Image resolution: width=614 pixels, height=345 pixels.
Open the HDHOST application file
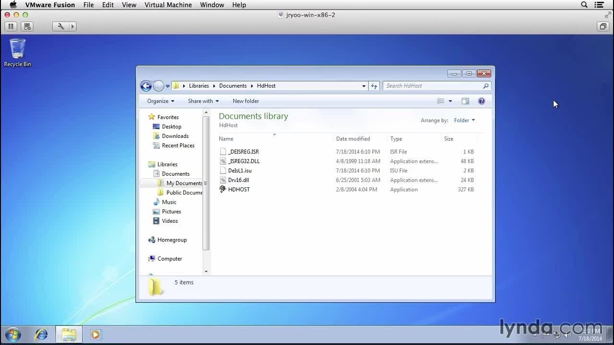pyautogui.click(x=238, y=190)
